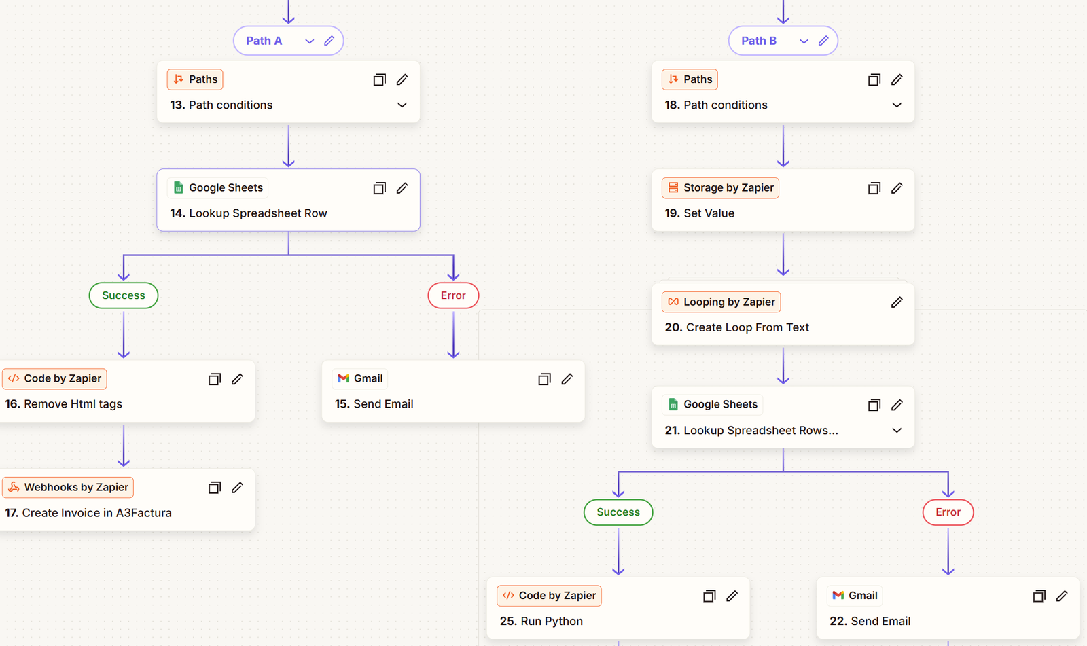This screenshot has height=646, width=1087.
Task: Open step titled 20. Create Loop From Text
Action: coord(737,327)
